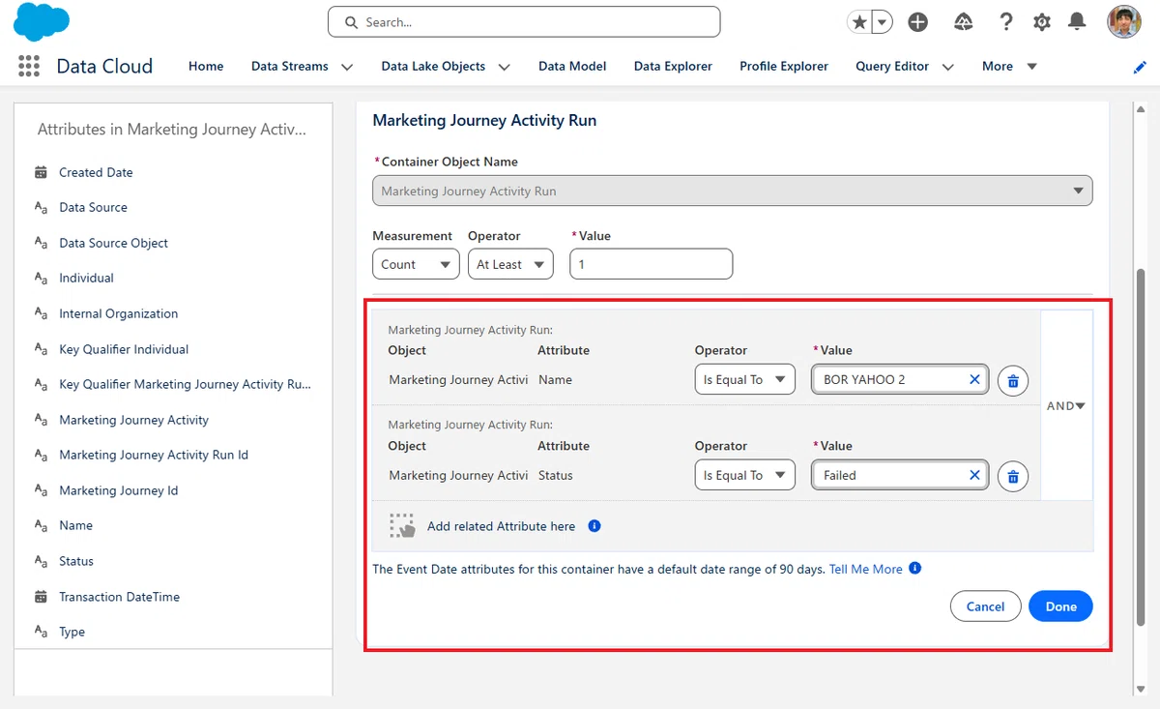Open the Setup gear icon
The height and width of the screenshot is (709, 1160).
(x=1041, y=22)
